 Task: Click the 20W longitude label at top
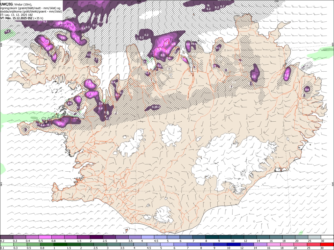[139, 1]
